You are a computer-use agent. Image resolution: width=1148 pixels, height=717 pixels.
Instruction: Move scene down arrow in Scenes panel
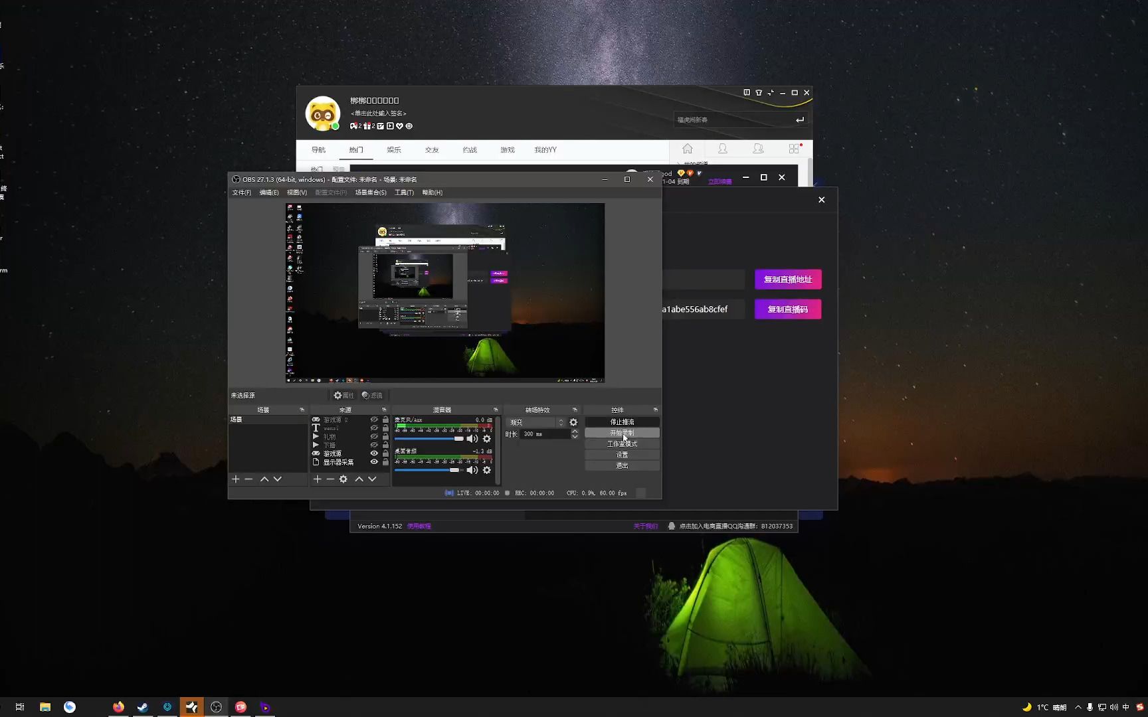point(278,479)
